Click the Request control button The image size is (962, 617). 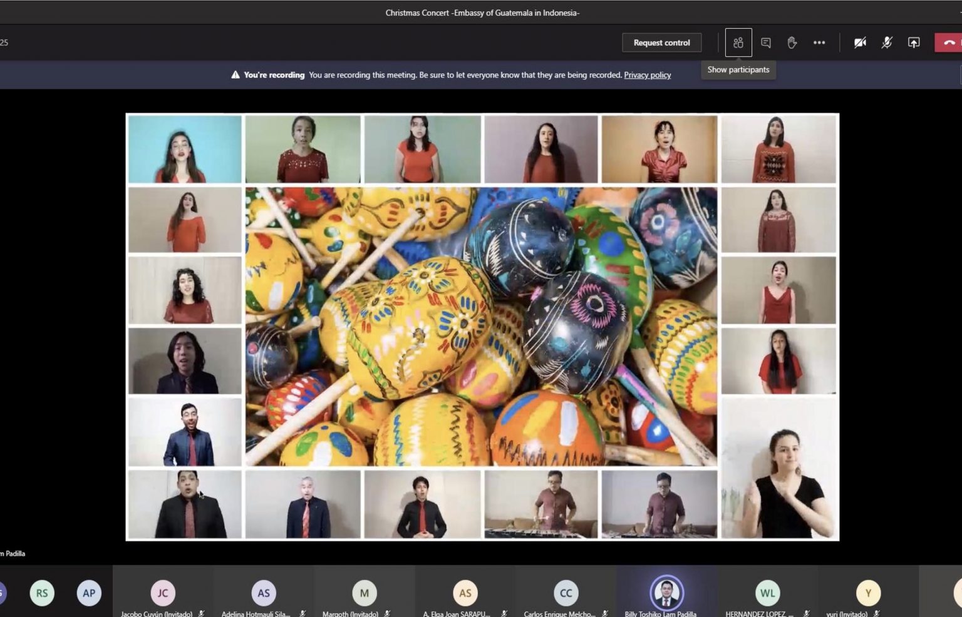tap(661, 43)
